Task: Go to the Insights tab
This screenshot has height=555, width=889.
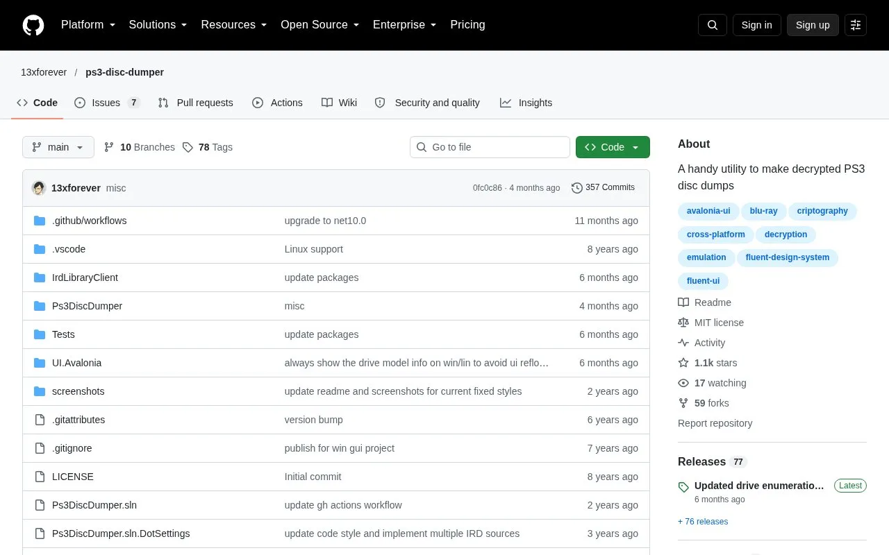Action: pyautogui.click(x=526, y=103)
